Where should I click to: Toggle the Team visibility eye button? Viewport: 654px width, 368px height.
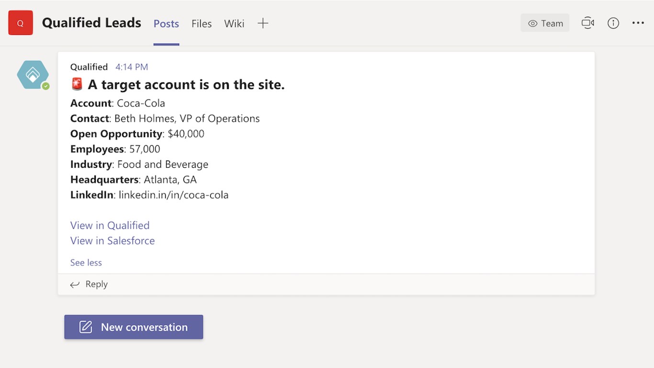click(x=545, y=23)
